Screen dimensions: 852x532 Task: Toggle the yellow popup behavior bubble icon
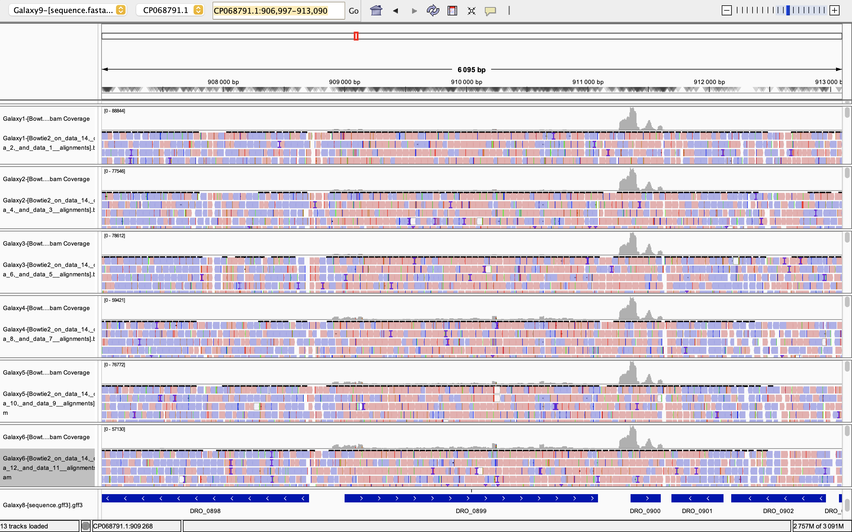pyautogui.click(x=490, y=11)
